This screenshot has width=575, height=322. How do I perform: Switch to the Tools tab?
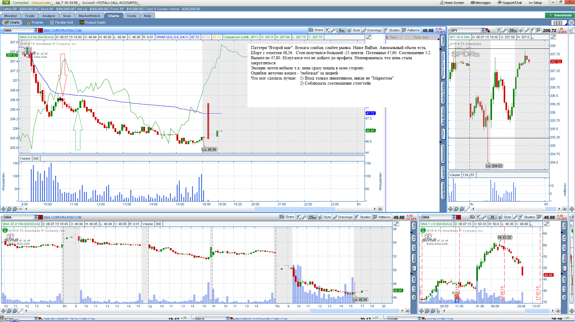(131, 16)
